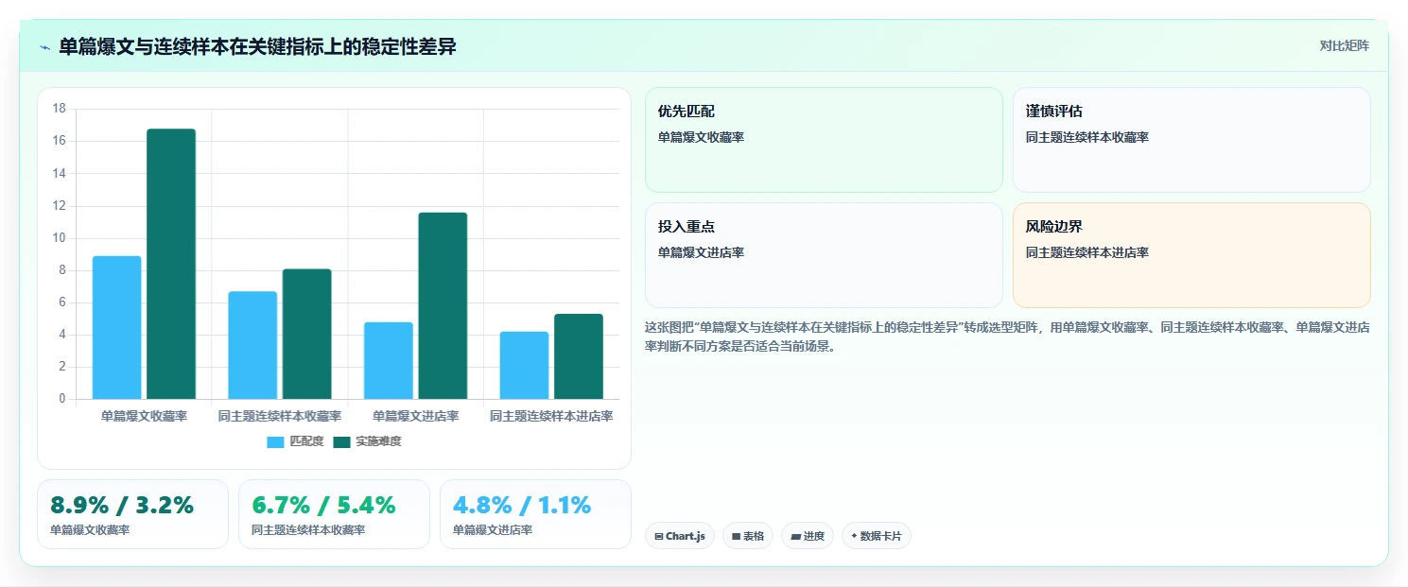
Task: Click 同主题连续样本收藏率 green bar
Action: pyautogui.click(x=307, y=334)
